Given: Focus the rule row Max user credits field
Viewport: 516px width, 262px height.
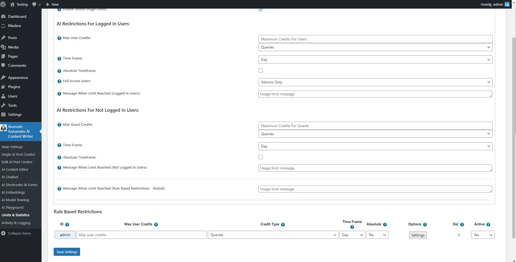Looking at the screenshot, I should [142, 235].
